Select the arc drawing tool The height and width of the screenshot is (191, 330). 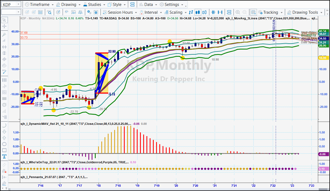4,125
